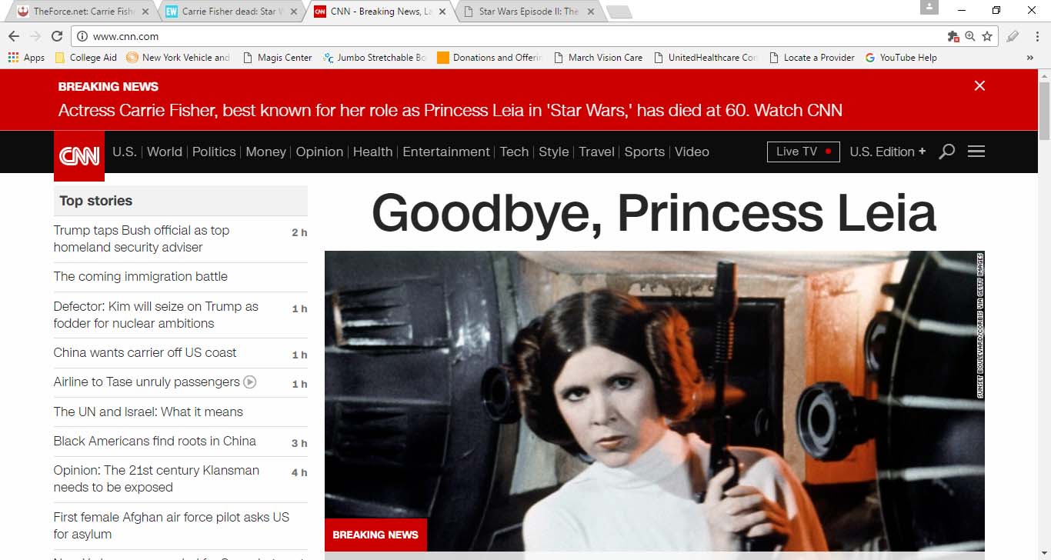Read 'China wants carrier off US coast' story

145,352
